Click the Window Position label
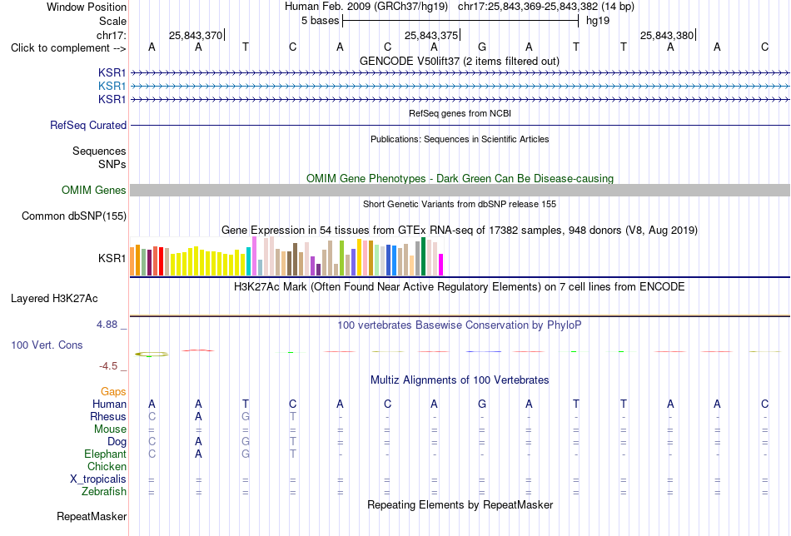 [87, 7]
